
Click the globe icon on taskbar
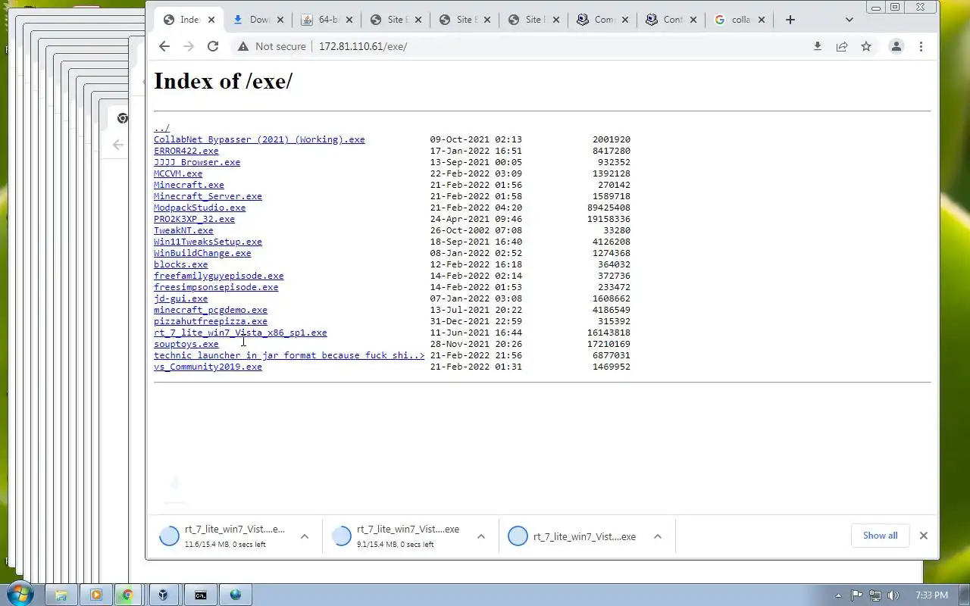point(236,595)
